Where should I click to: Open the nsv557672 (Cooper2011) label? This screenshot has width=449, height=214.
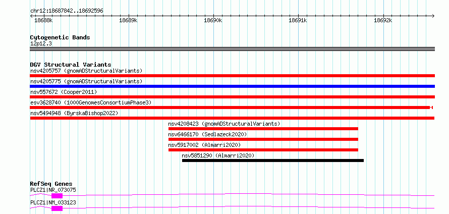[x=64, y=92]
